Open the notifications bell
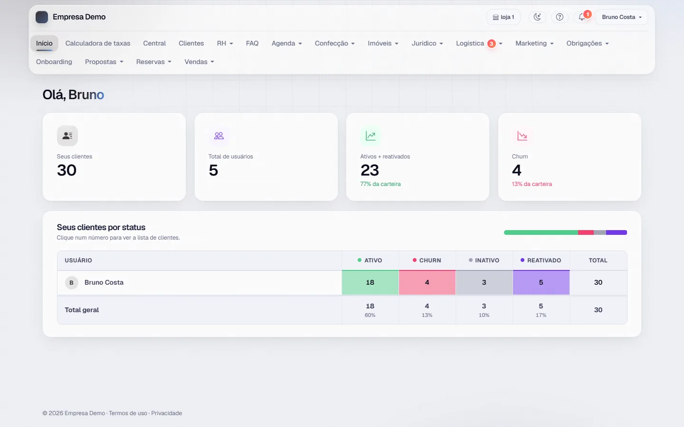 coord(582,17)
